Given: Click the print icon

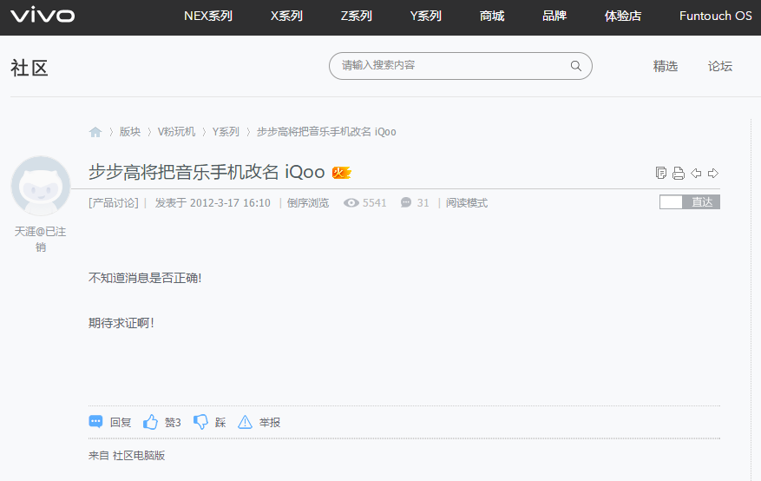Looking at the screenshot, I should coord(678,173).
